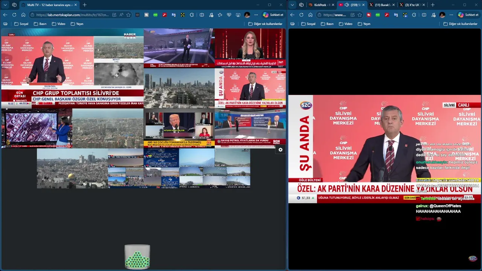Open translate extension in right toolbar

point(396,15)
